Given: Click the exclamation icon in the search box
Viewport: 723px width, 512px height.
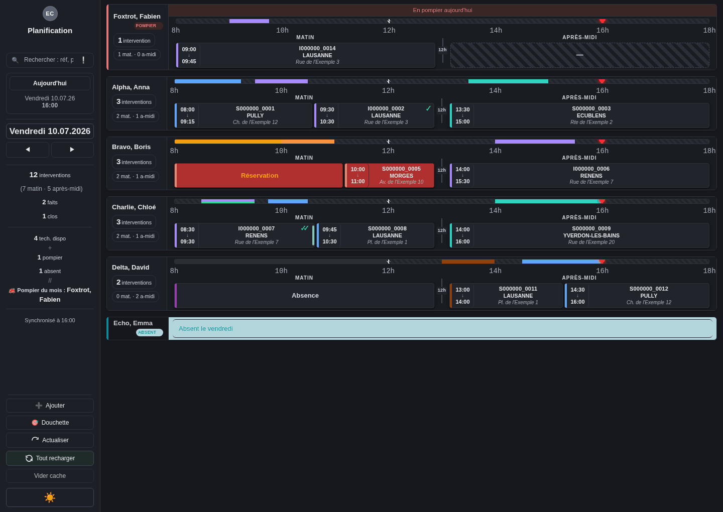Looking at the screenshot, I should coord(83,60).
